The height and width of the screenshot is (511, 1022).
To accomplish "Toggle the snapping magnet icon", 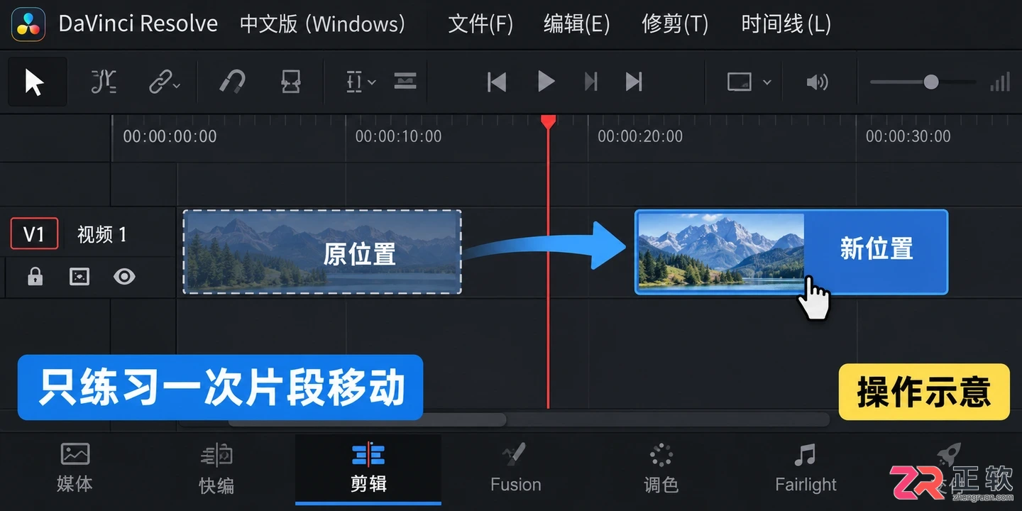I will point(232,82).
